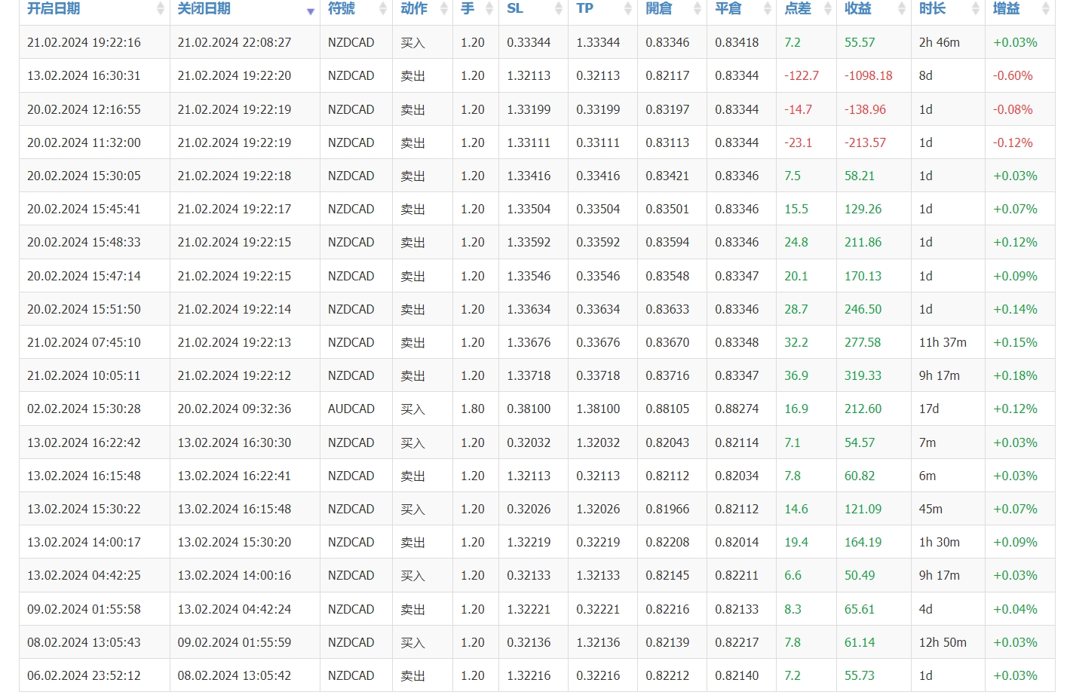This screenshot has width=1070, height=698.
Task: Click TP value 0.33676
Action: pos(598,342)
